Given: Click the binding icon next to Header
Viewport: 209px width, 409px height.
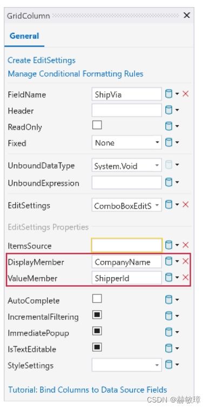Looking at the screenshot, I should point(169,110).
